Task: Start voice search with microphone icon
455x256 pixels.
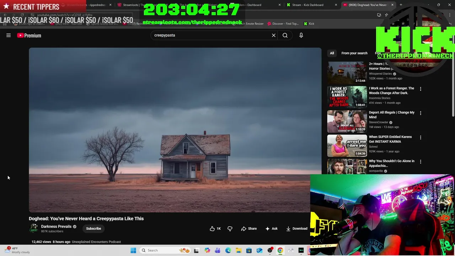Action: 301,35
